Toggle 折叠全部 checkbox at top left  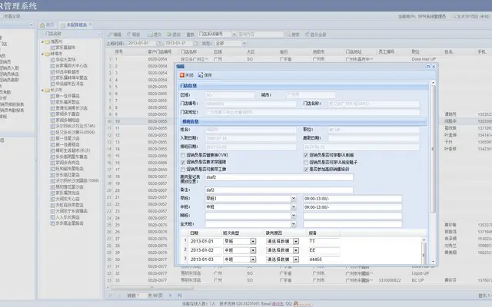coord(2,16)
